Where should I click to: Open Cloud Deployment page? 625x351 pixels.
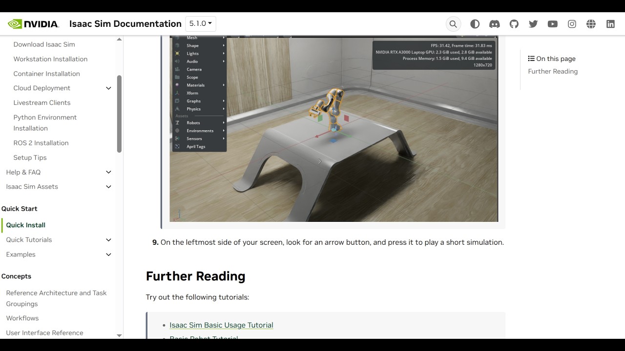[42, 88]
